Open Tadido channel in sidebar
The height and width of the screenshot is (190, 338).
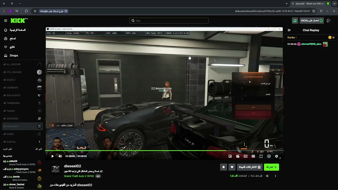(22, 111)
